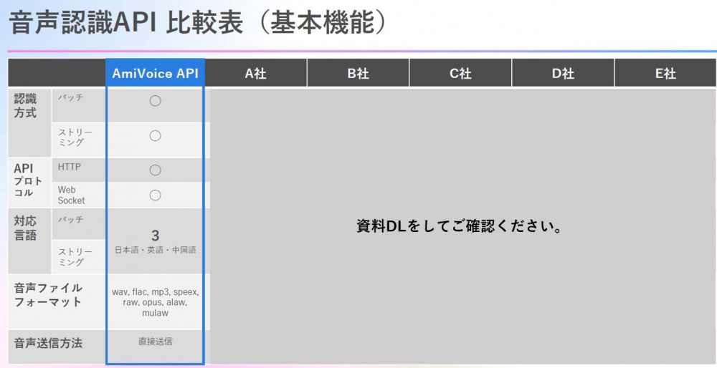717x368 pixels.
Task: Click the circle mark in HTTP row
Action: [x=156, y=170]
